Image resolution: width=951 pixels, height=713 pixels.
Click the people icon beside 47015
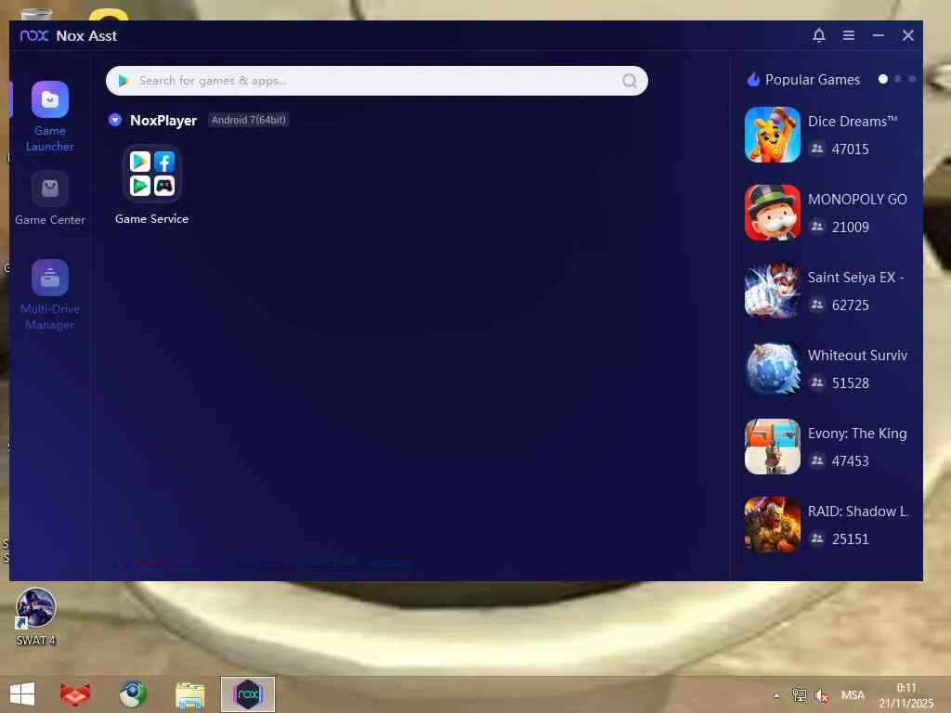817,149
